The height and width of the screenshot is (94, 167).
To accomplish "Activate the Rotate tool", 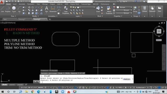I will click(x=33, y=7).
